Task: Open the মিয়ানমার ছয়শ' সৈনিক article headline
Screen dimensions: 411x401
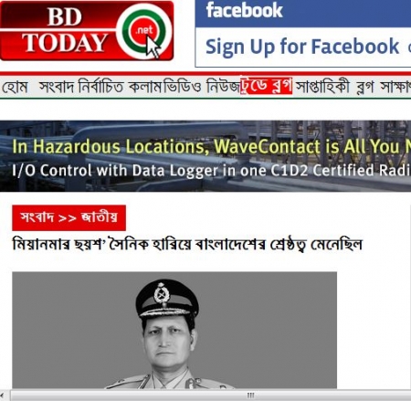Action: pyautogui.click(x=187, y=245)
